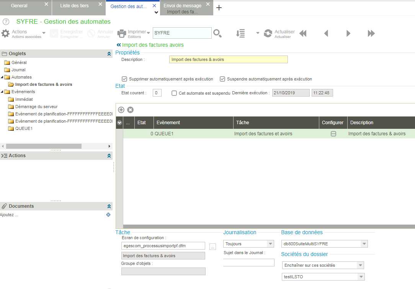Click the grid header selector arrow icon
Viewport: 415px width, 289px height.
coord(119,123)
